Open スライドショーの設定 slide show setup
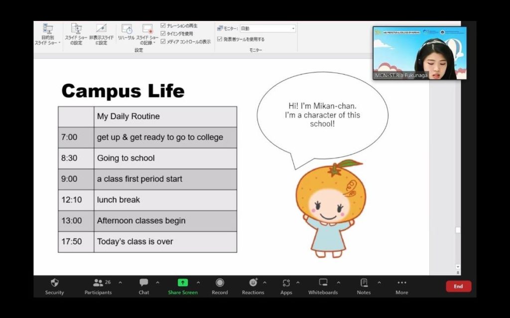Image resolution: width=510 pixels, height=318 pixels. (x=76, y=34)
